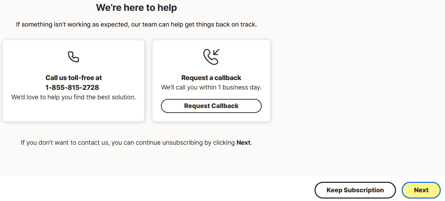Click the phone handset icon
The height and width of the screenshot is (201, 445).
coord(73,57)
